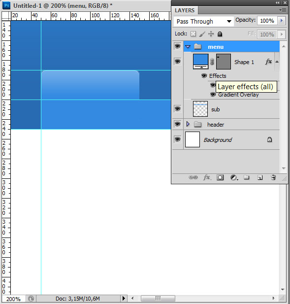The image size is (290, 304).
Task: Click the Background layer thumbnail
Action: [193, 139]
